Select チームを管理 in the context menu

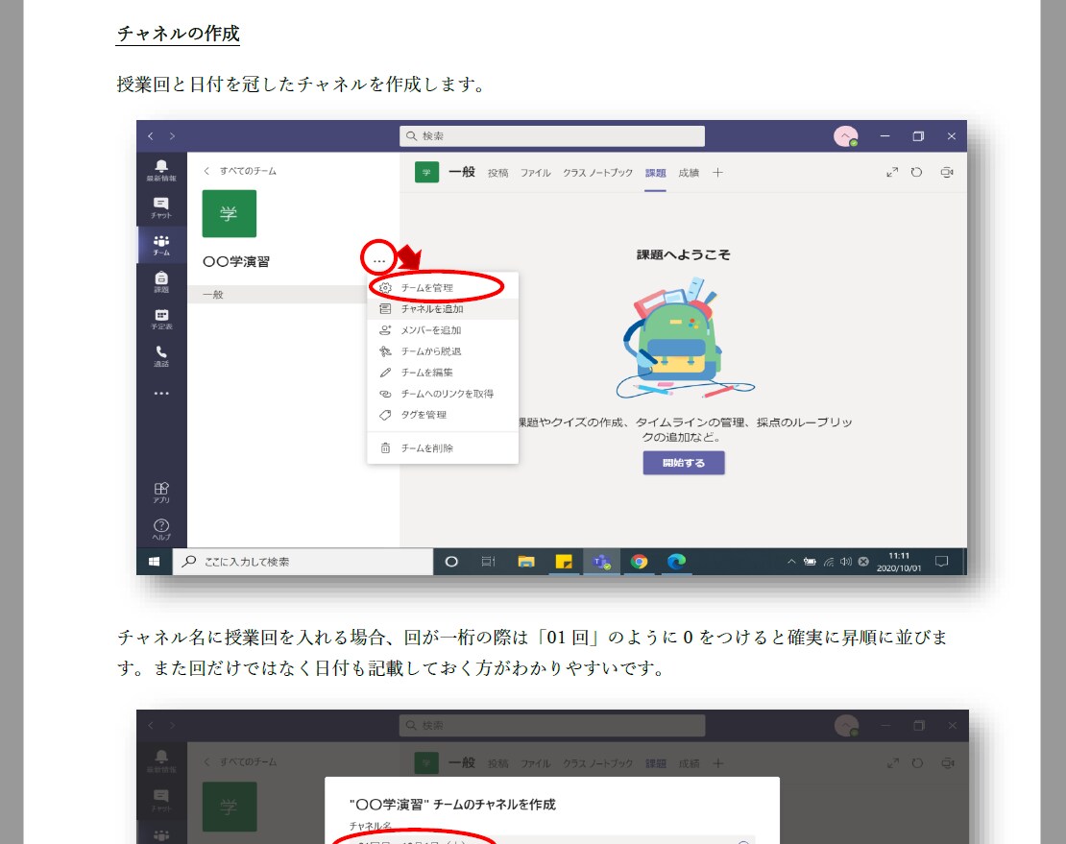click(x=426, y=288)
